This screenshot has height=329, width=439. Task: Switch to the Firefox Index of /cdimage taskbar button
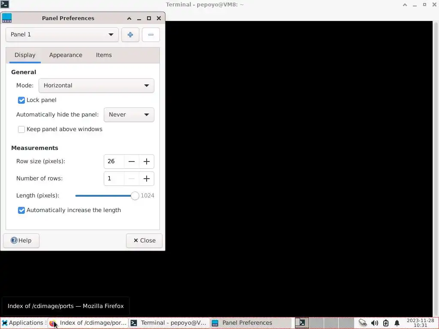(x=88, y=323)
